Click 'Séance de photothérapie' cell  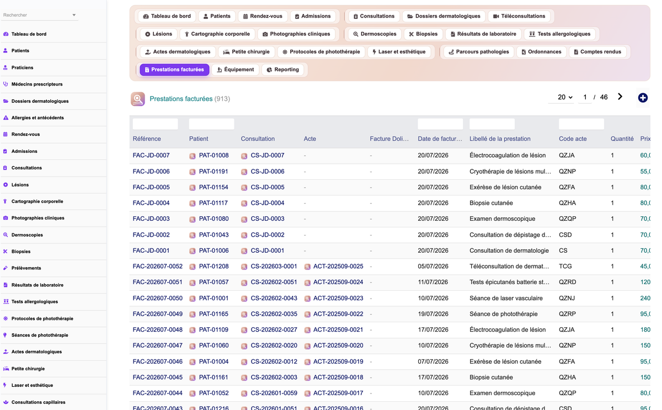[504, 315]
